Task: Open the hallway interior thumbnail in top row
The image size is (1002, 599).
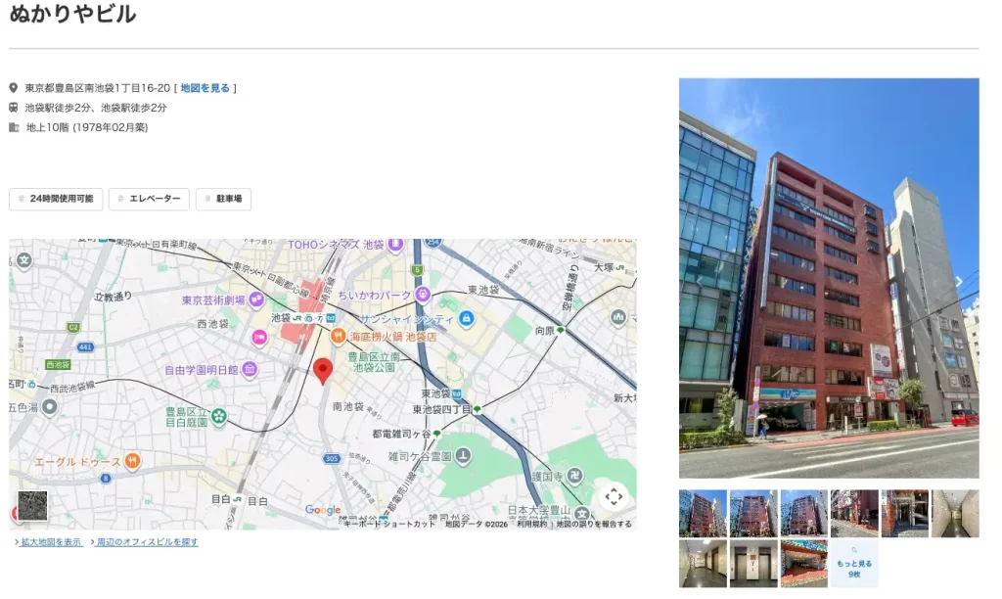Action: [955, 513]
